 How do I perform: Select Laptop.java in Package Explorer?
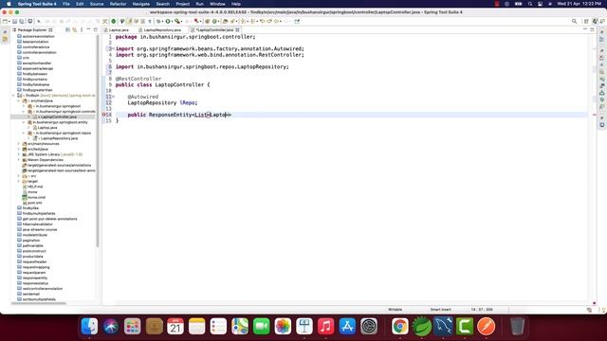(47, 128)
